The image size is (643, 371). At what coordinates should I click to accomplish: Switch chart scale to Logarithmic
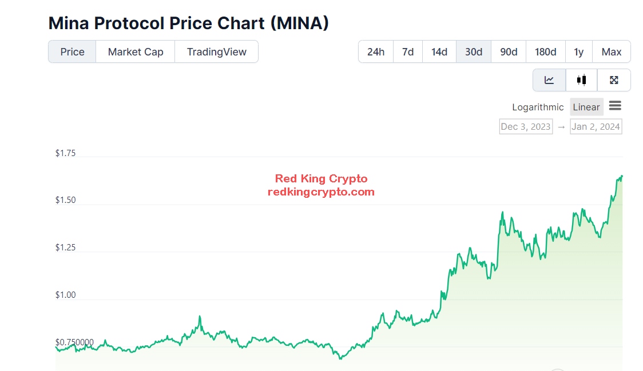point(537,107)
